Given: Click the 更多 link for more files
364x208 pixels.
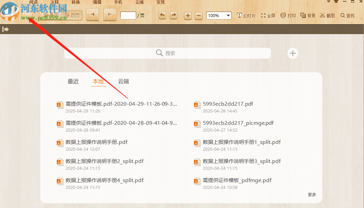Looking at the screenshot, I should [x=312, y=195].
